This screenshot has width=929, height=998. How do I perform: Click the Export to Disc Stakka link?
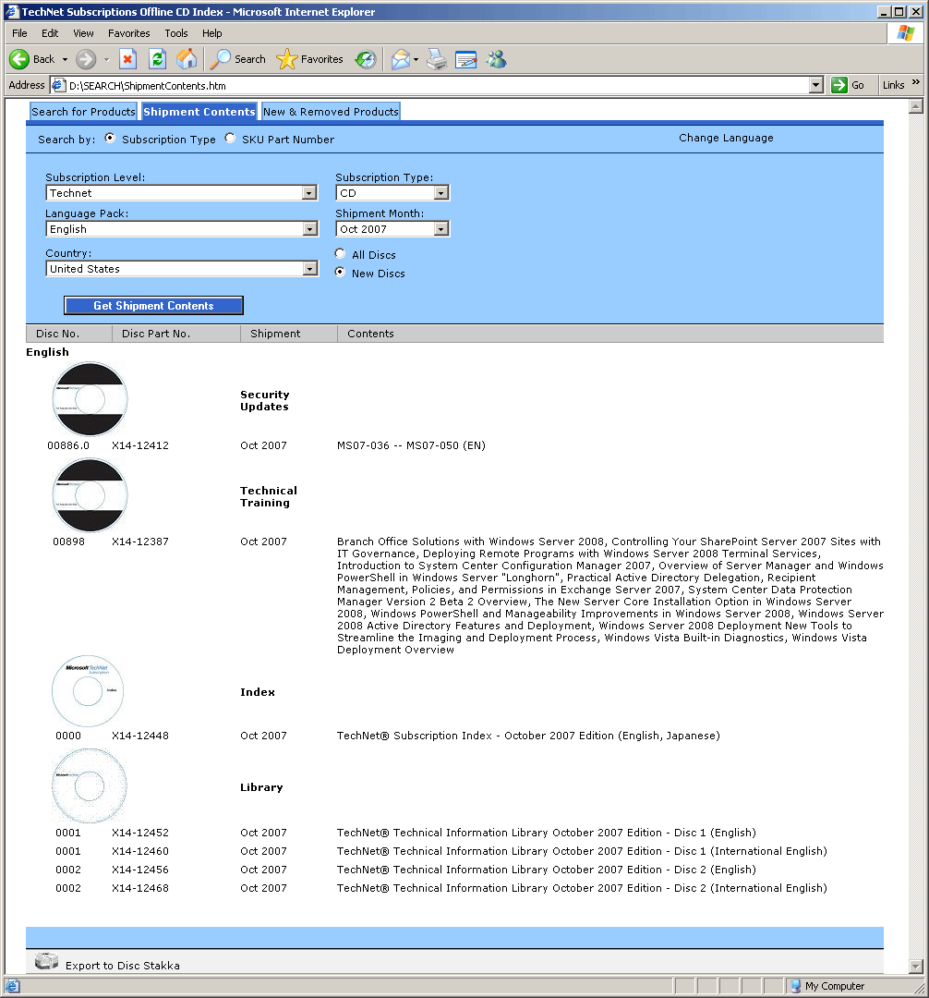point(122,966)
